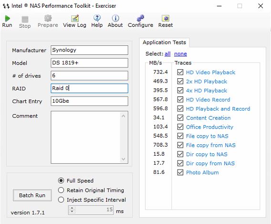Toggle File copy to NAS checkbox

(x=180, y=136)
